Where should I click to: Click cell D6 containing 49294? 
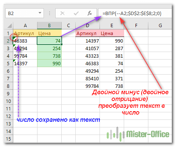87,71
